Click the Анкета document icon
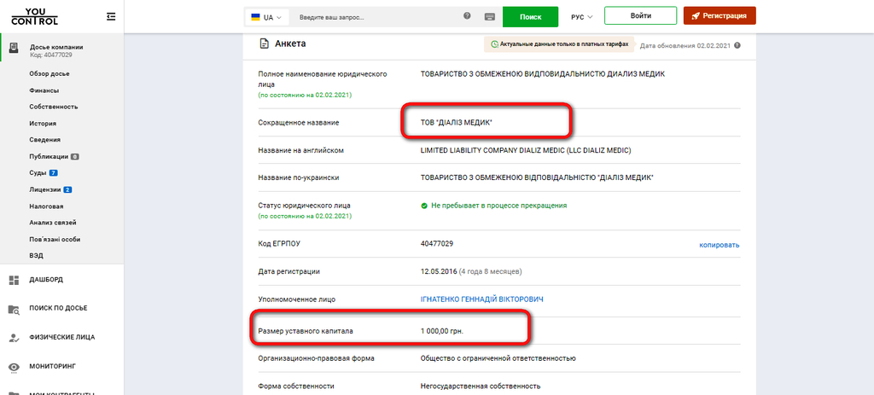This screenshot has height=395, width=874. (x=265, y=44)
